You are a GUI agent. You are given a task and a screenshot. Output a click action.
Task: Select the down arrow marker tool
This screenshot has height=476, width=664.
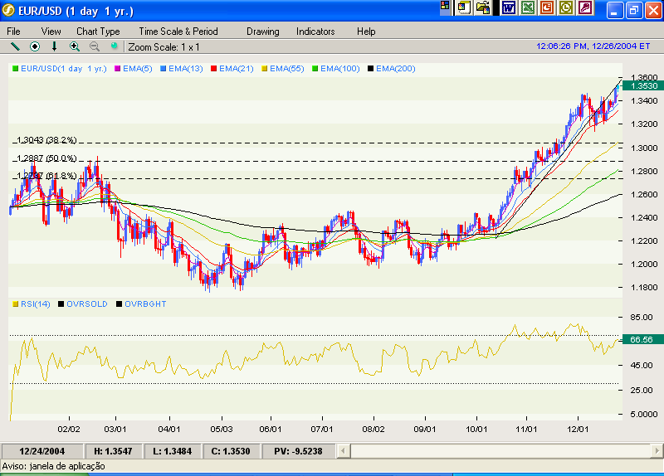coord(55,46)
